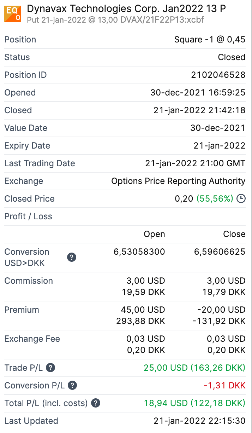Image resolution: width=252 pixels, height=433 pixels.
Task: Select the Position ID number 2102046528
Action: tap(218, 75)
